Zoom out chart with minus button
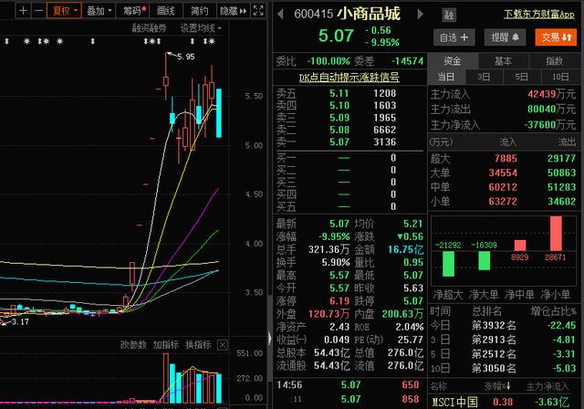This screenshot has width=584, height=409. click(38, 10)
